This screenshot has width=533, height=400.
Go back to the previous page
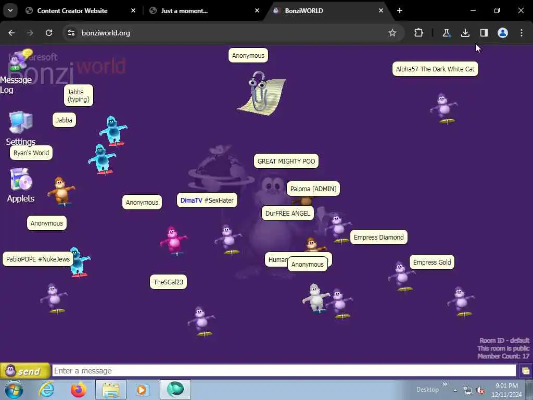click(x=11, y=33)
